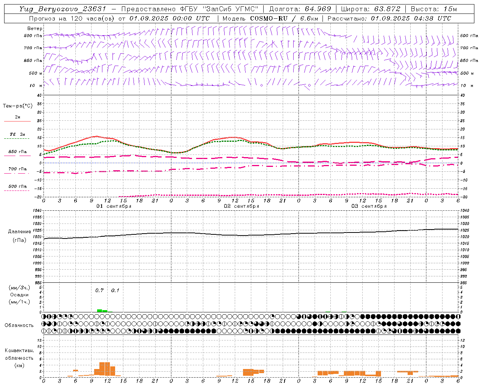Click the 03 сентября date label
The width and height of the screenshot is (480, 384).
[369, 206]
